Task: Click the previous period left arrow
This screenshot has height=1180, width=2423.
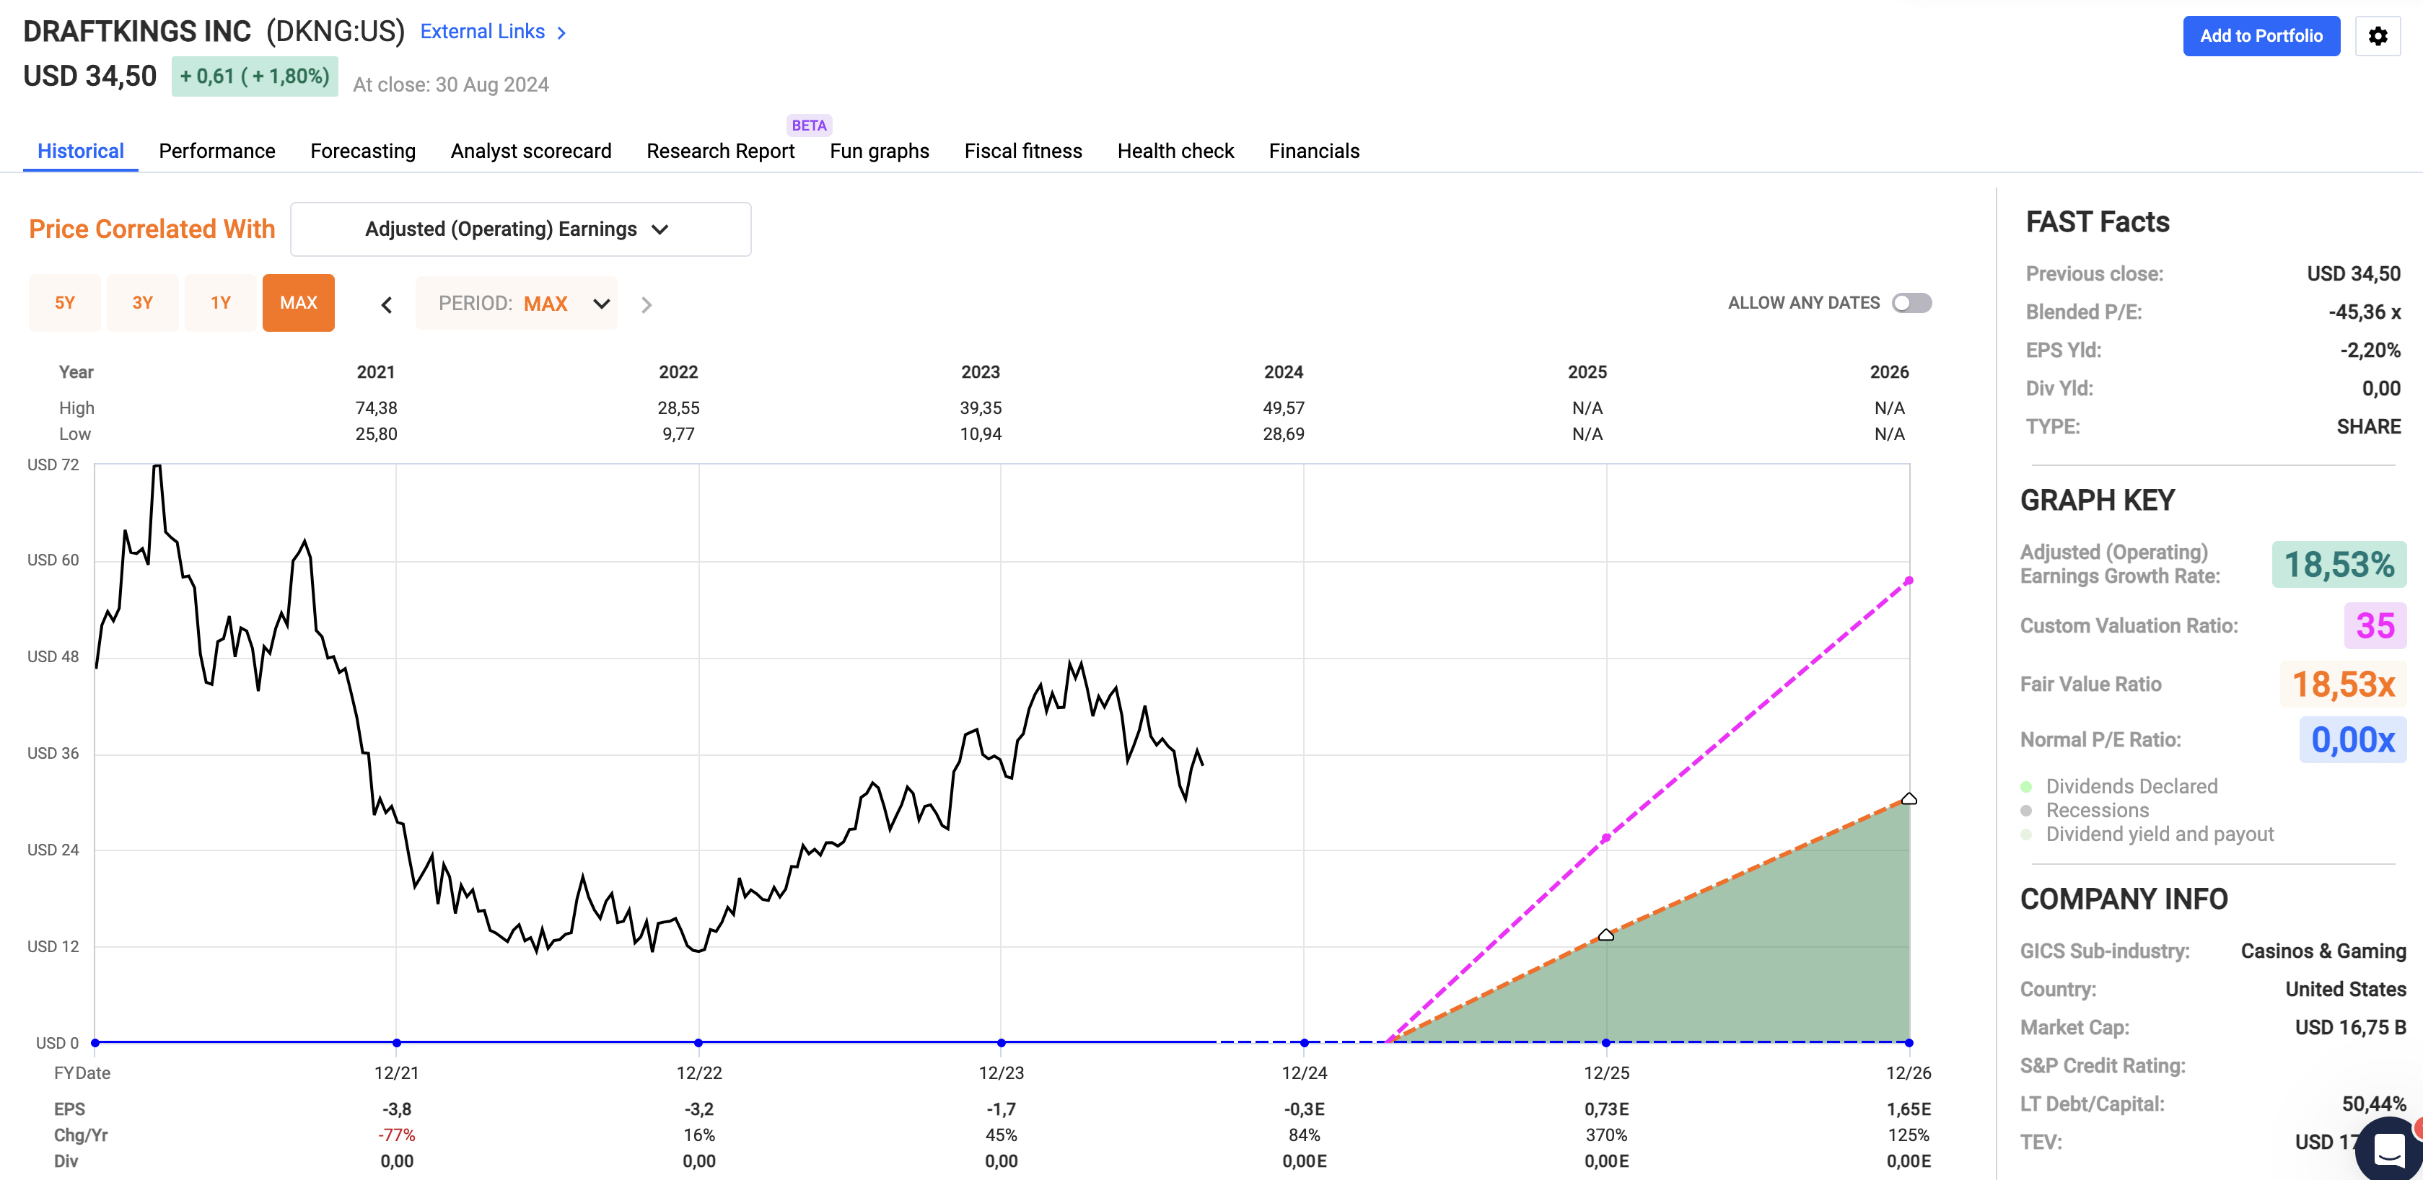Action: (387, 304)
